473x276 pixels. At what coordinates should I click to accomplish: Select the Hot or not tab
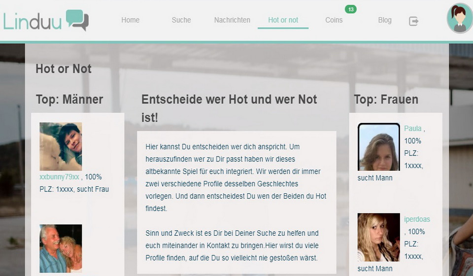283,20
